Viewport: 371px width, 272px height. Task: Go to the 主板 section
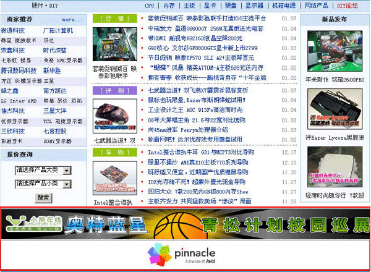(189, 6)
